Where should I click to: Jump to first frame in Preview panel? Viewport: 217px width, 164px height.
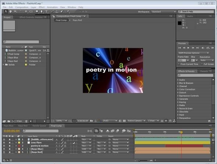click(x=179, y=48)
